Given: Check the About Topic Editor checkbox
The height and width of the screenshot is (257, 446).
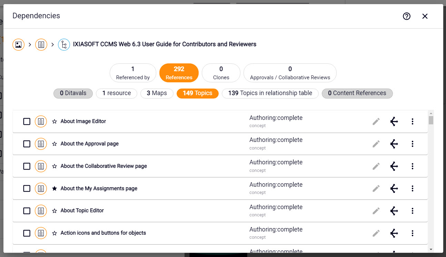Looking at the screenshot, I should (x=27, y=211).
